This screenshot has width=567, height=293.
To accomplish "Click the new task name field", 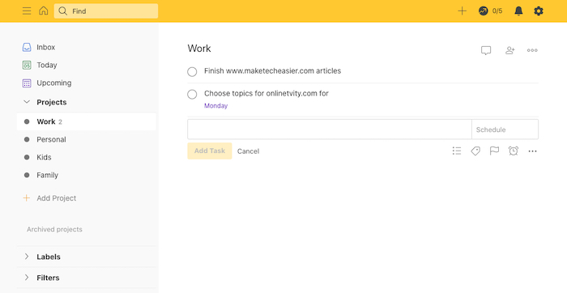I will 330,130.
